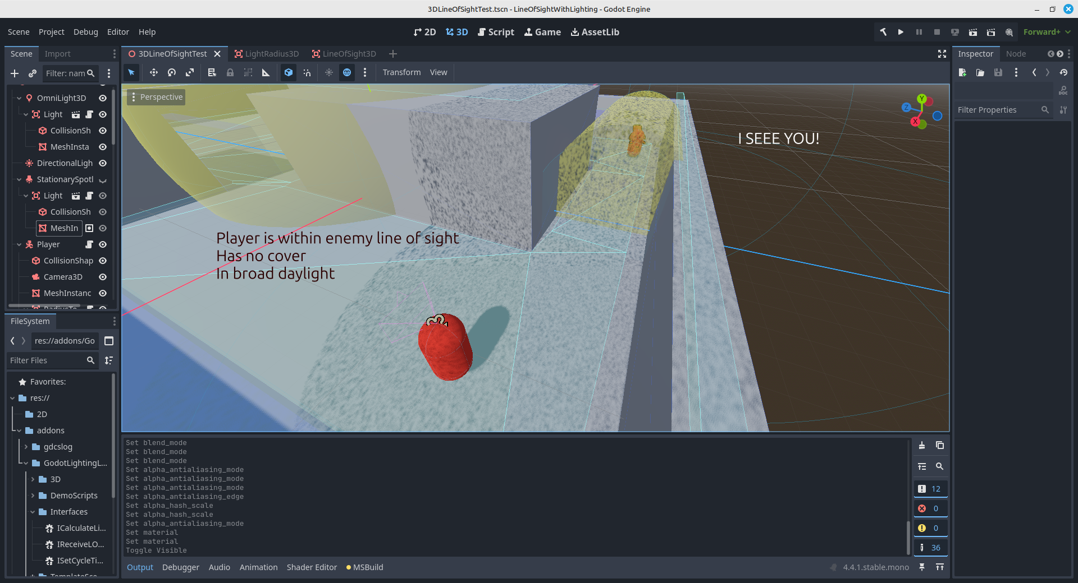The height and width of the screenshot is (583, 1078).
Task: Activate the Ruler measuring tool
Action: click(x=266, y=72)
